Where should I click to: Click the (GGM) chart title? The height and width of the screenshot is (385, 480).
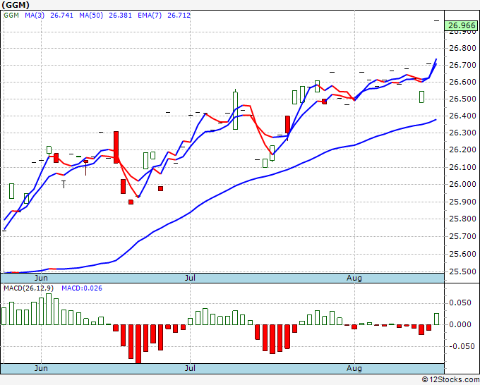(x=16, y=5)
